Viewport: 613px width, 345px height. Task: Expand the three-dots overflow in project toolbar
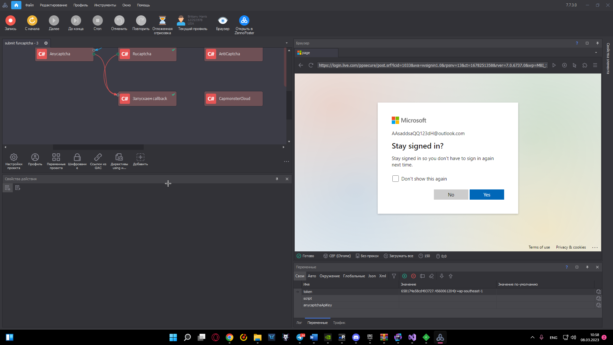pos(286,162)
